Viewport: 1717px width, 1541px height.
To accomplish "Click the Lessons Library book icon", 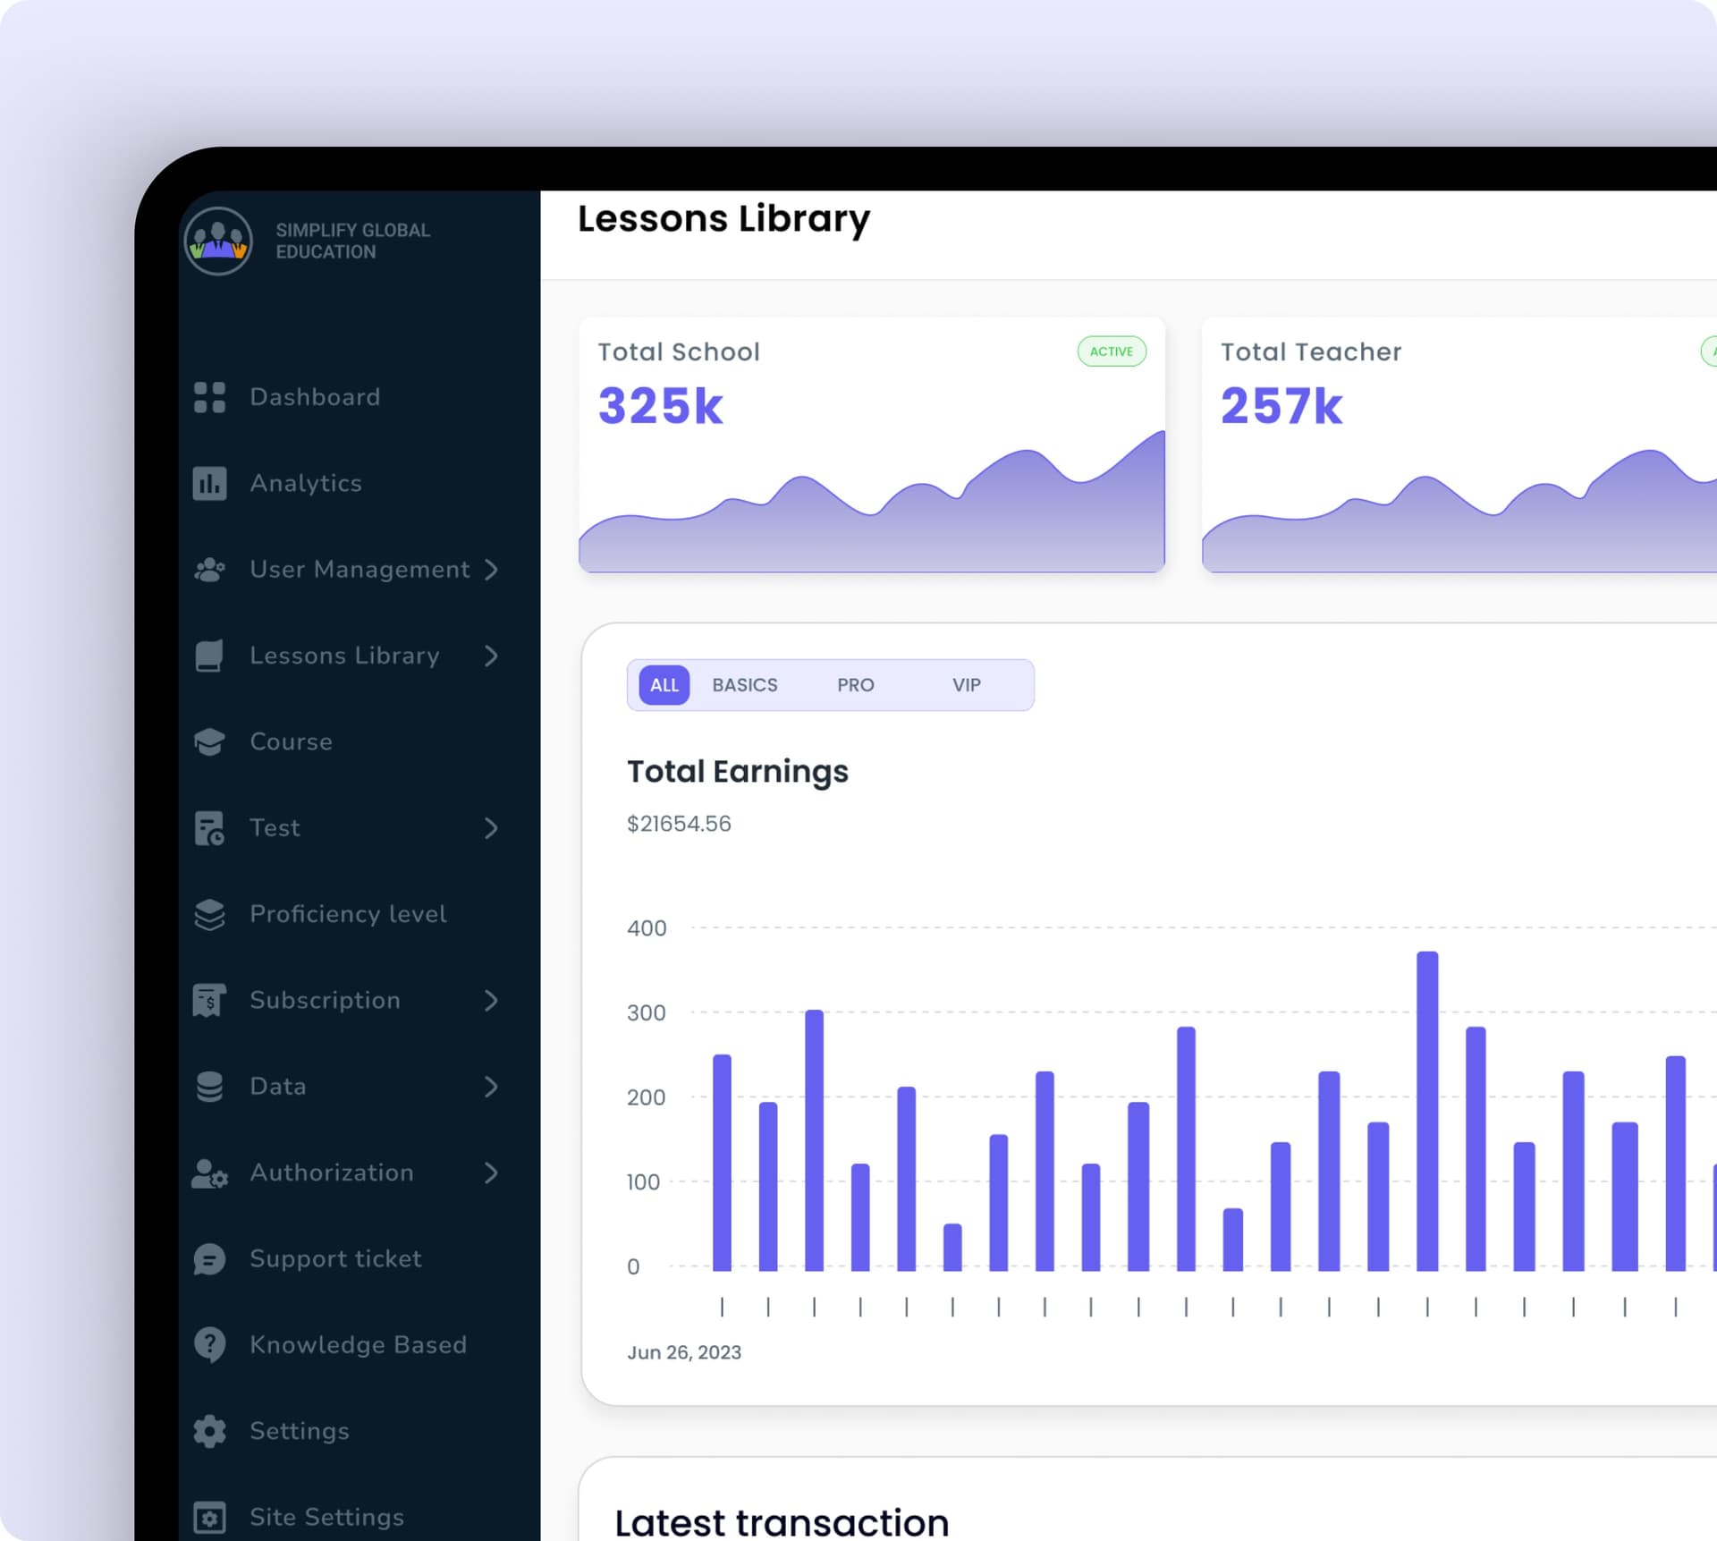I will click(x=210, y=656).
